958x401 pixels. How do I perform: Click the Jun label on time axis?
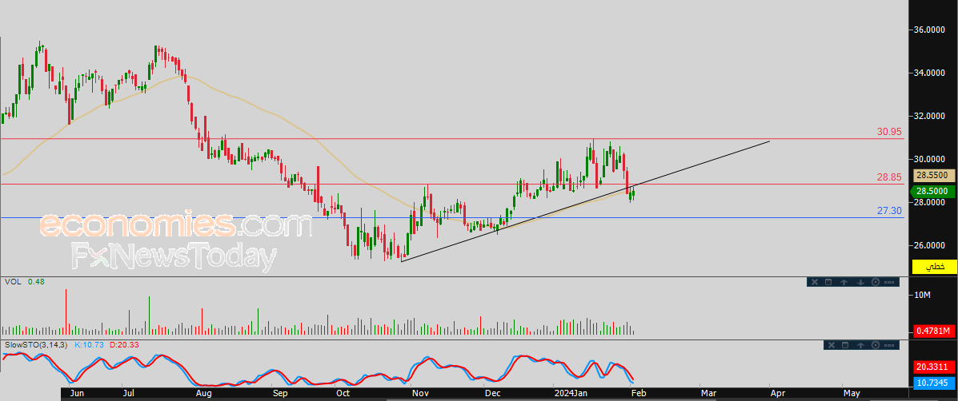pyautogui.click(x=78, y=395)
